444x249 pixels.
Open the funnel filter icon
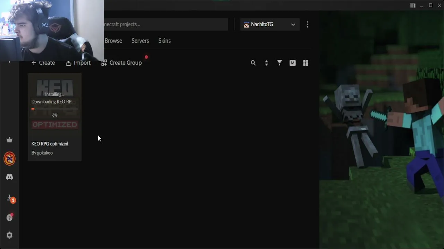(280, 63)
